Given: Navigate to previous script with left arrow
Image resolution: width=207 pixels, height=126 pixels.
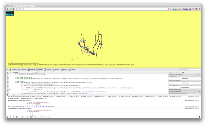Looking at the screenshot, I should (7, 72).
